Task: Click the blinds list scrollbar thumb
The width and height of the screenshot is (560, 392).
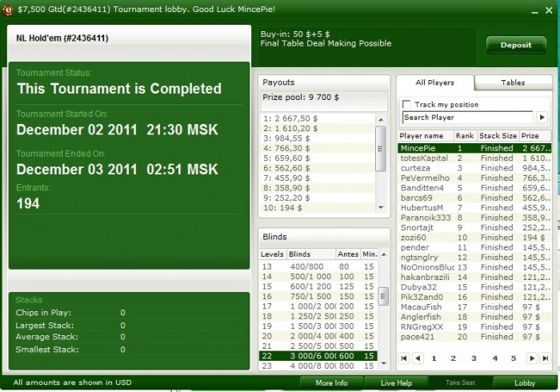Action: (383, 296)
